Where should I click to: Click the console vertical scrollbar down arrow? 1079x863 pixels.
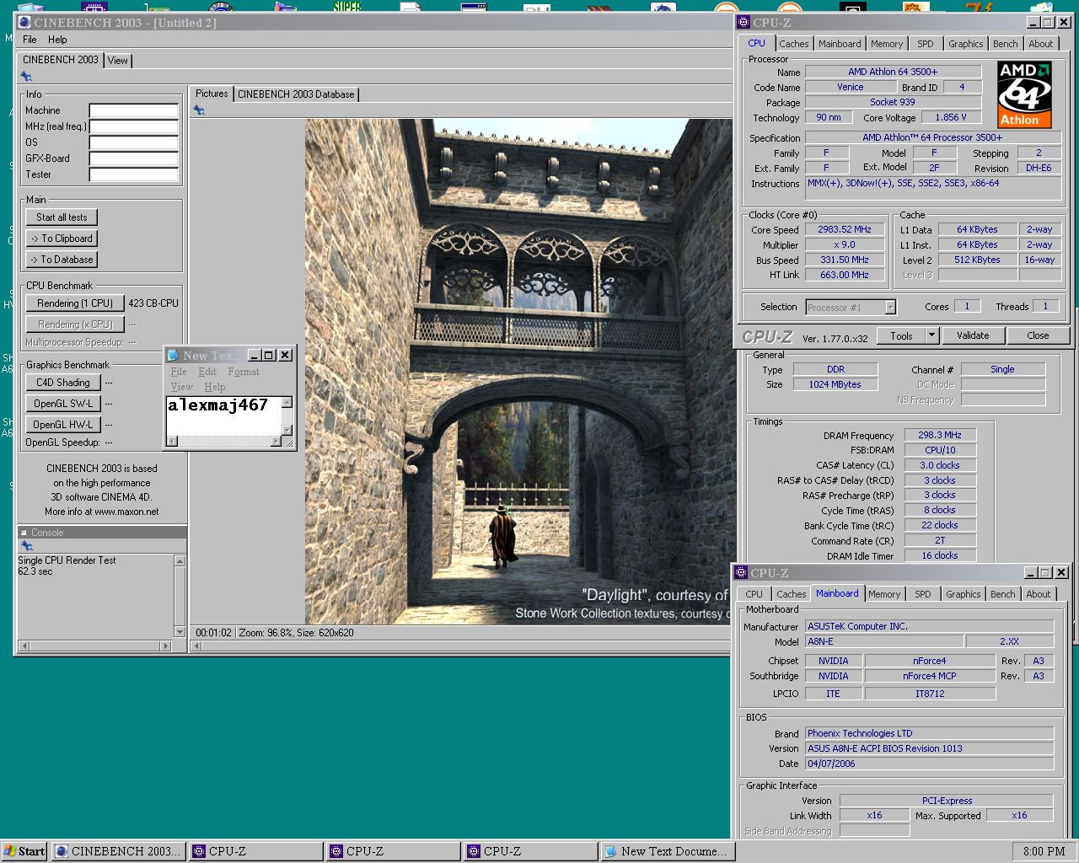click(180, 631)
